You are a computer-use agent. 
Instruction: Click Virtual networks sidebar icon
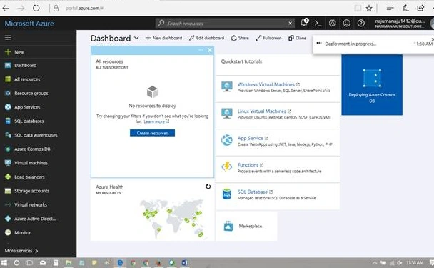coord(8,204)
